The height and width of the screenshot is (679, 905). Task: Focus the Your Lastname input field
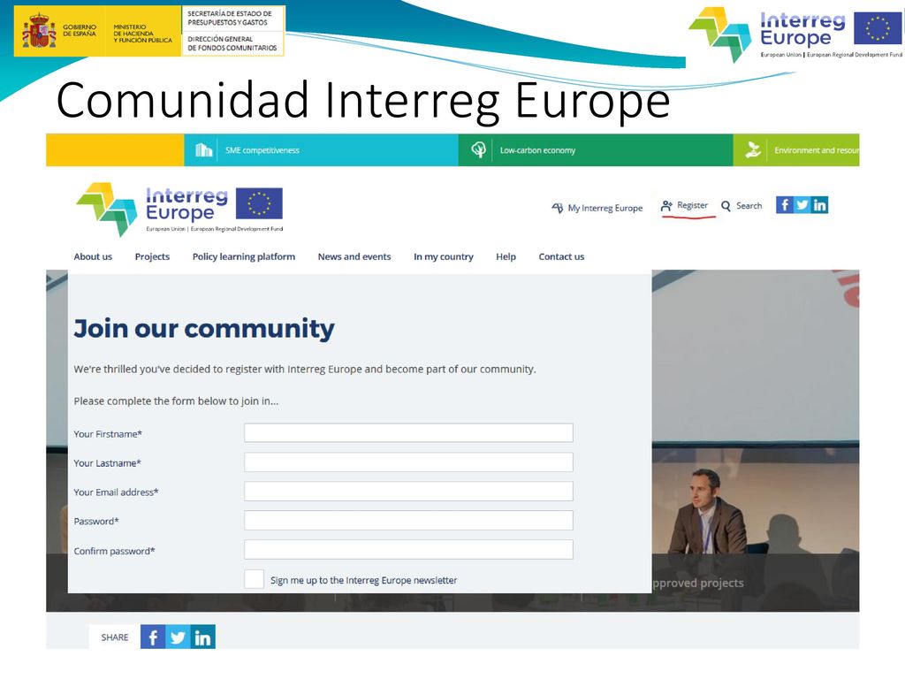click(408, 462)
